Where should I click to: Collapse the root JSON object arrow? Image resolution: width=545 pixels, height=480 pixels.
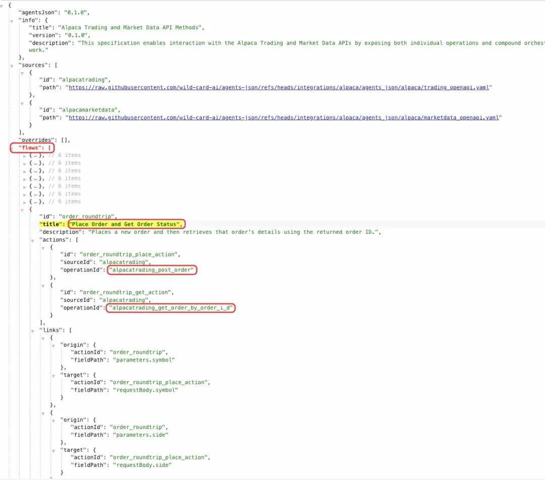point(2,6)
